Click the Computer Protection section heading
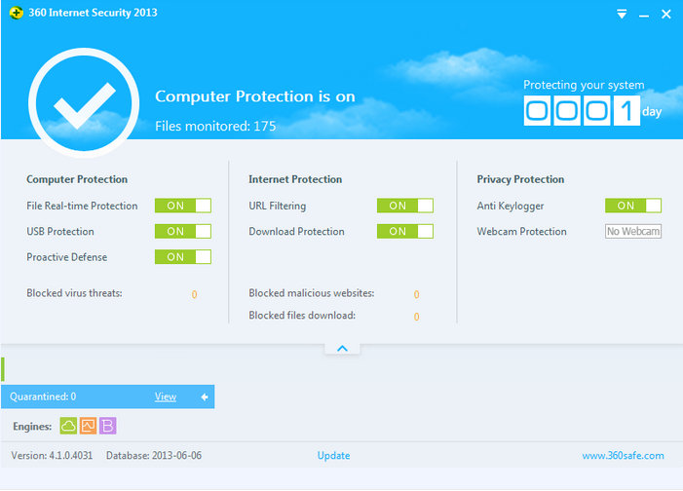This screenshot has width=683, height=491. 77,179
